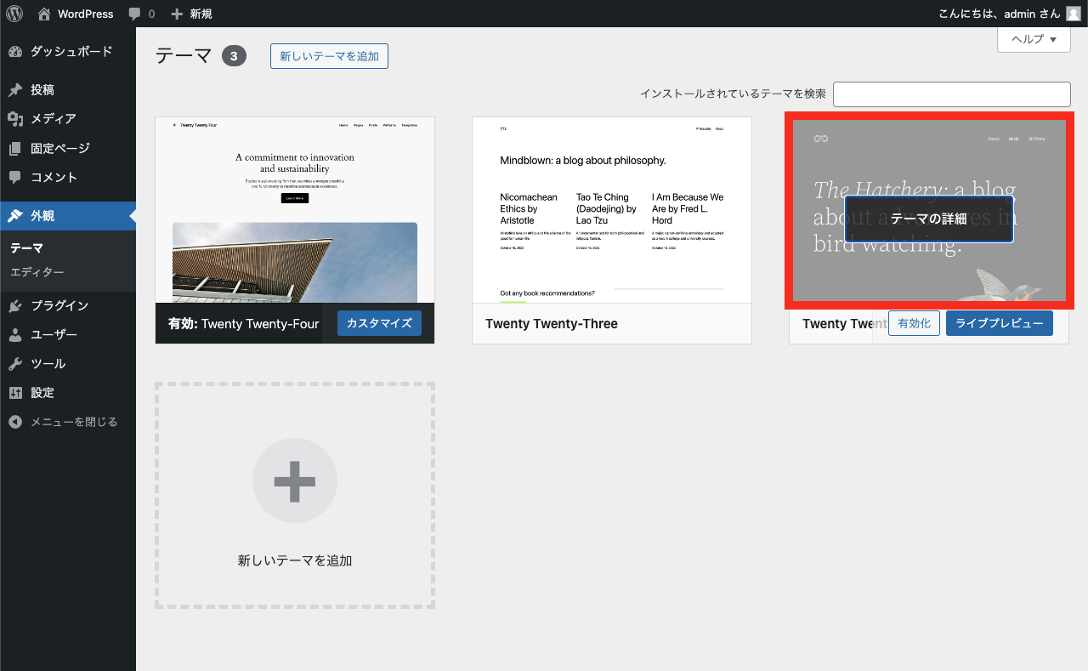
Task: Click 新しいテーマを追加 text in dashed card
Action: click(x=295, y=560)
